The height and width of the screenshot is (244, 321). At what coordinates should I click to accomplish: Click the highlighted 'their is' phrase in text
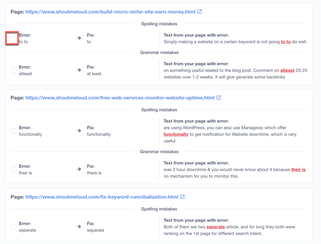pyautogui.click(x=298, y=170)
